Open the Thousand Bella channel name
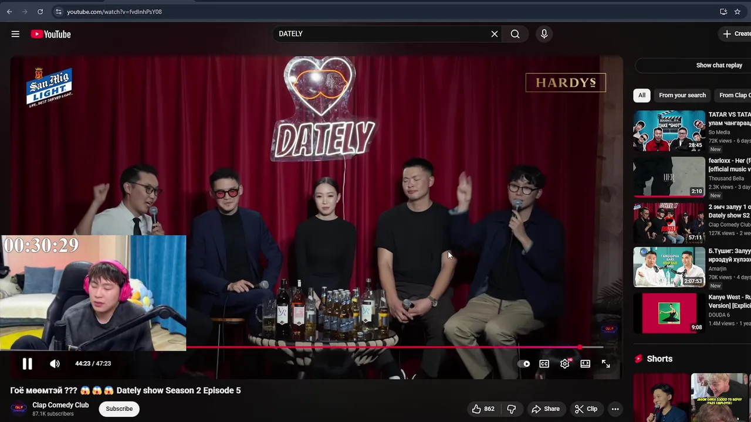 pos(726,178)
